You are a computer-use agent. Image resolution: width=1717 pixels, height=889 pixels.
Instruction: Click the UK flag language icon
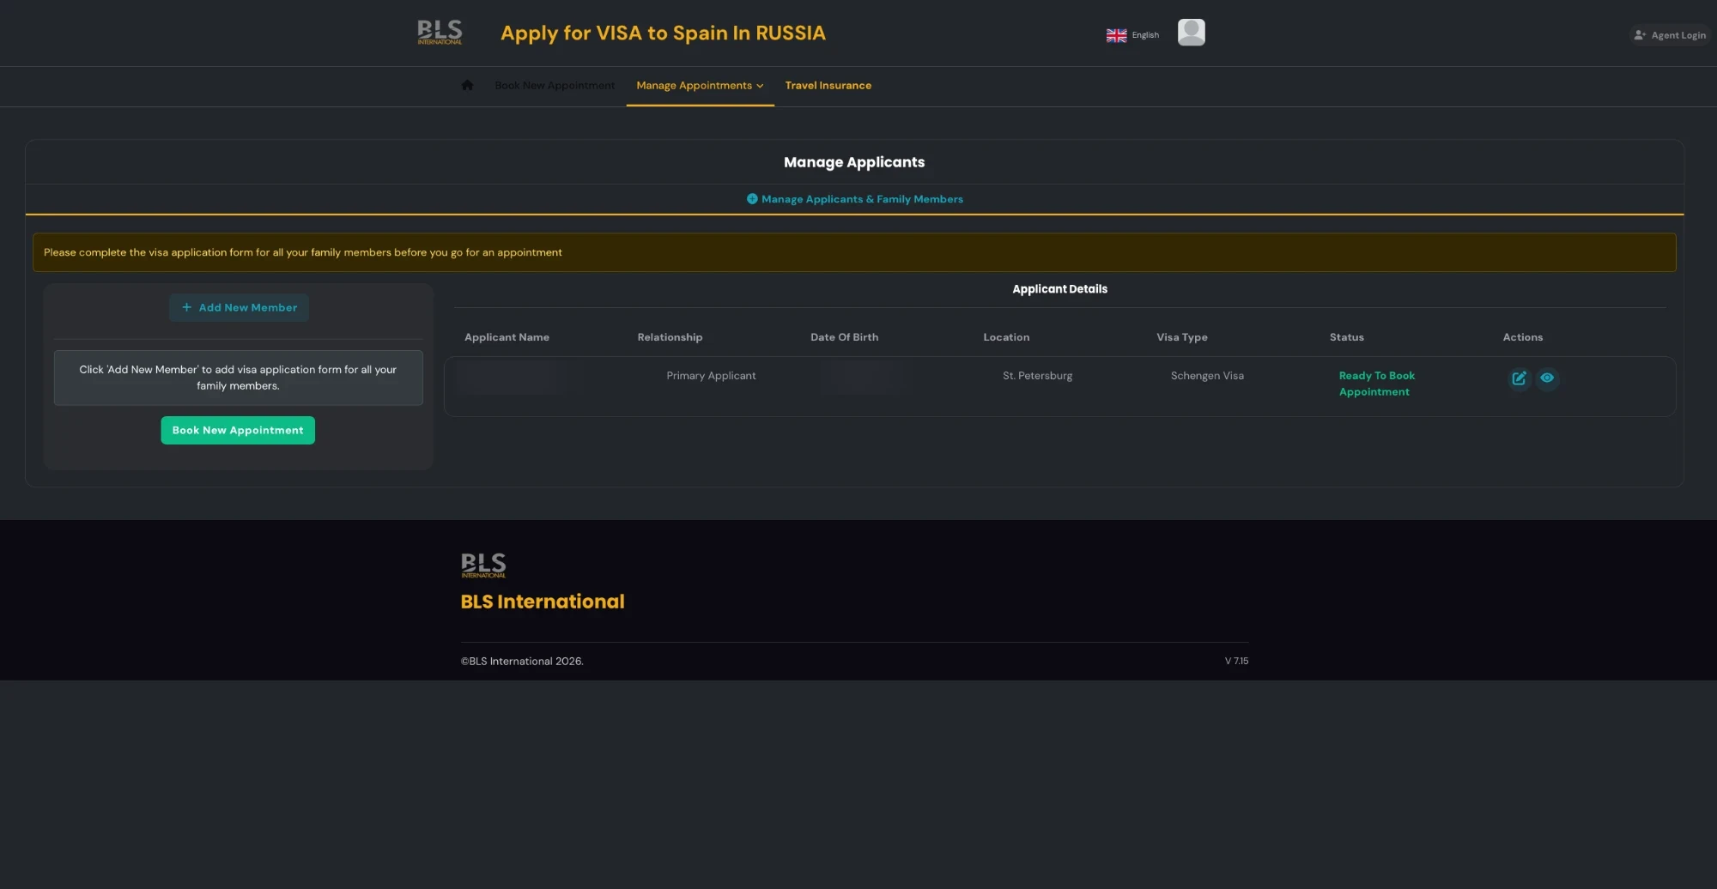[1116, 35]
